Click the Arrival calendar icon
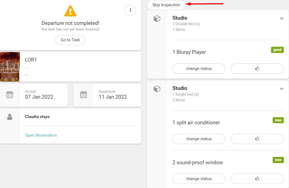Screen dimensions: 289x188 pyautogui.click(x=10, y=95)
